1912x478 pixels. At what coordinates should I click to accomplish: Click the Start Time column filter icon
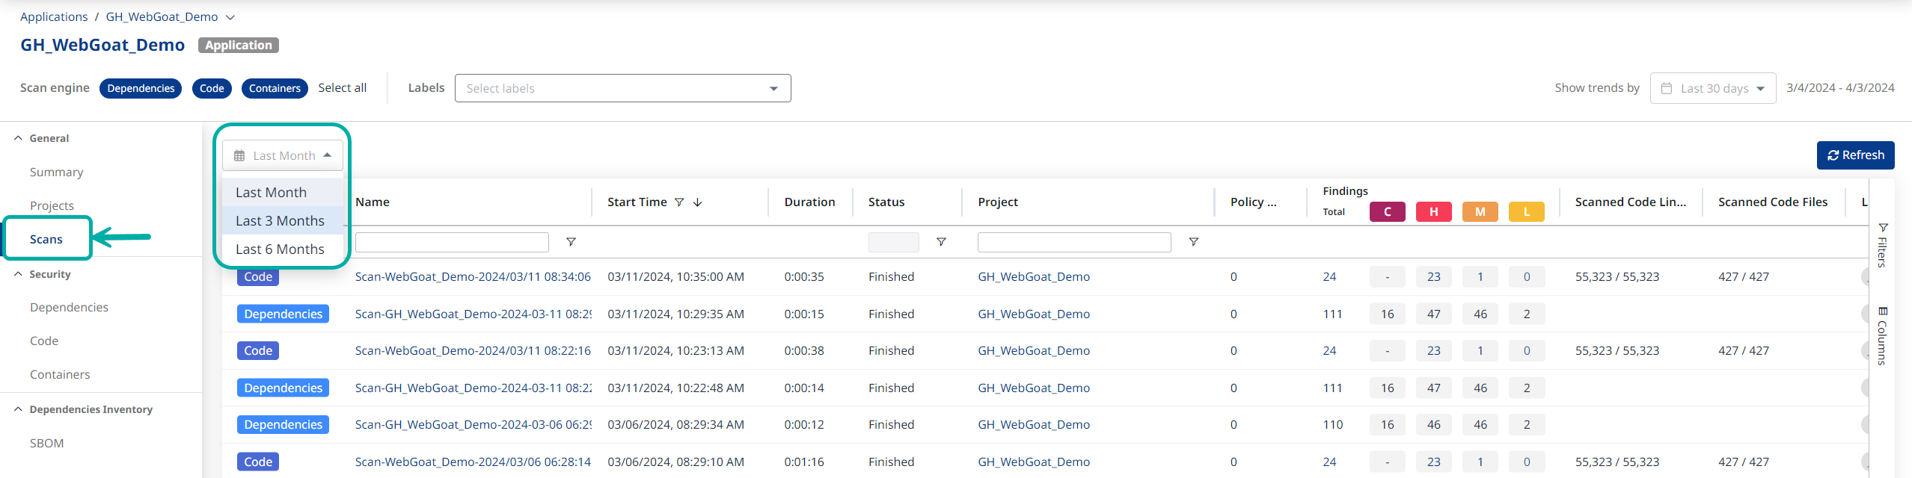[x=679, y=202]
